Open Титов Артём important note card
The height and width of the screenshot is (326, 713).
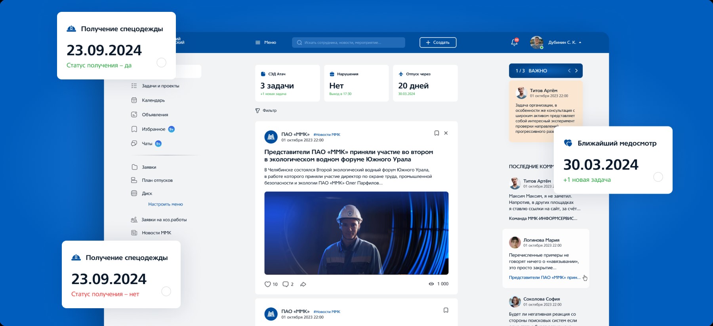[545, 111]
